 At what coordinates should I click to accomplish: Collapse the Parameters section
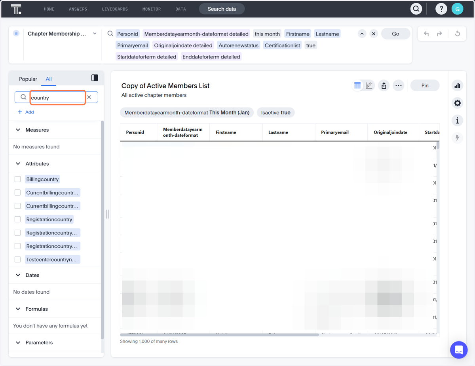pos(18,343)
